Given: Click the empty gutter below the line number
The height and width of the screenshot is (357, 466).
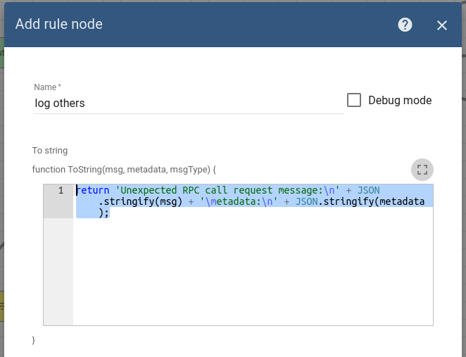Looking at the screenshot, I should tap(58, 275).
